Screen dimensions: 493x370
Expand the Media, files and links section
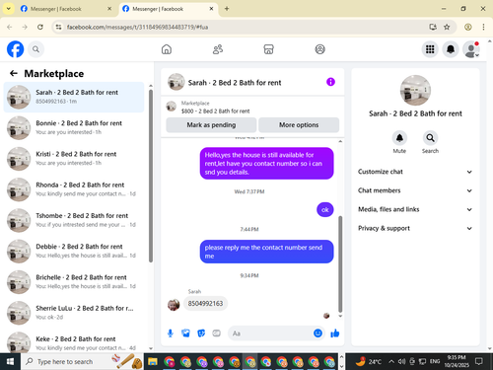tap(415, 209)
